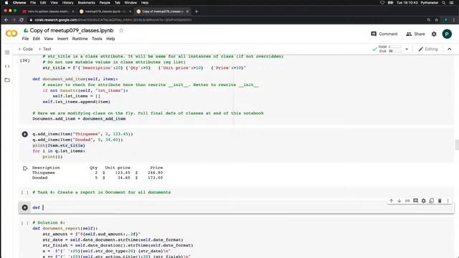Open the Help menu in Colab
The image size is (459, 258).
pyautogui.click(x=110, y=39)
